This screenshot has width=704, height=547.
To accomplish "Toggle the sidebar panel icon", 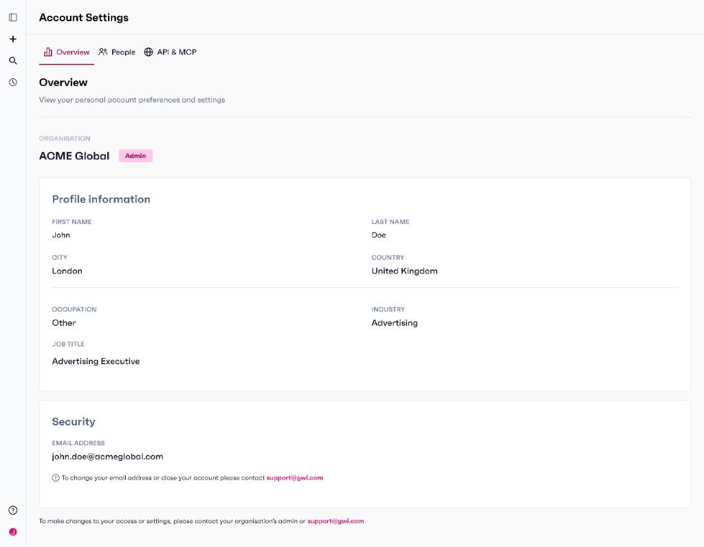I will [13, 17].
